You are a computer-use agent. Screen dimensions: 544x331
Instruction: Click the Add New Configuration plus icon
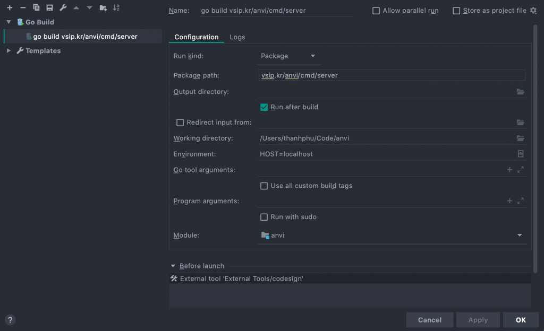click(x=9, y=8)
